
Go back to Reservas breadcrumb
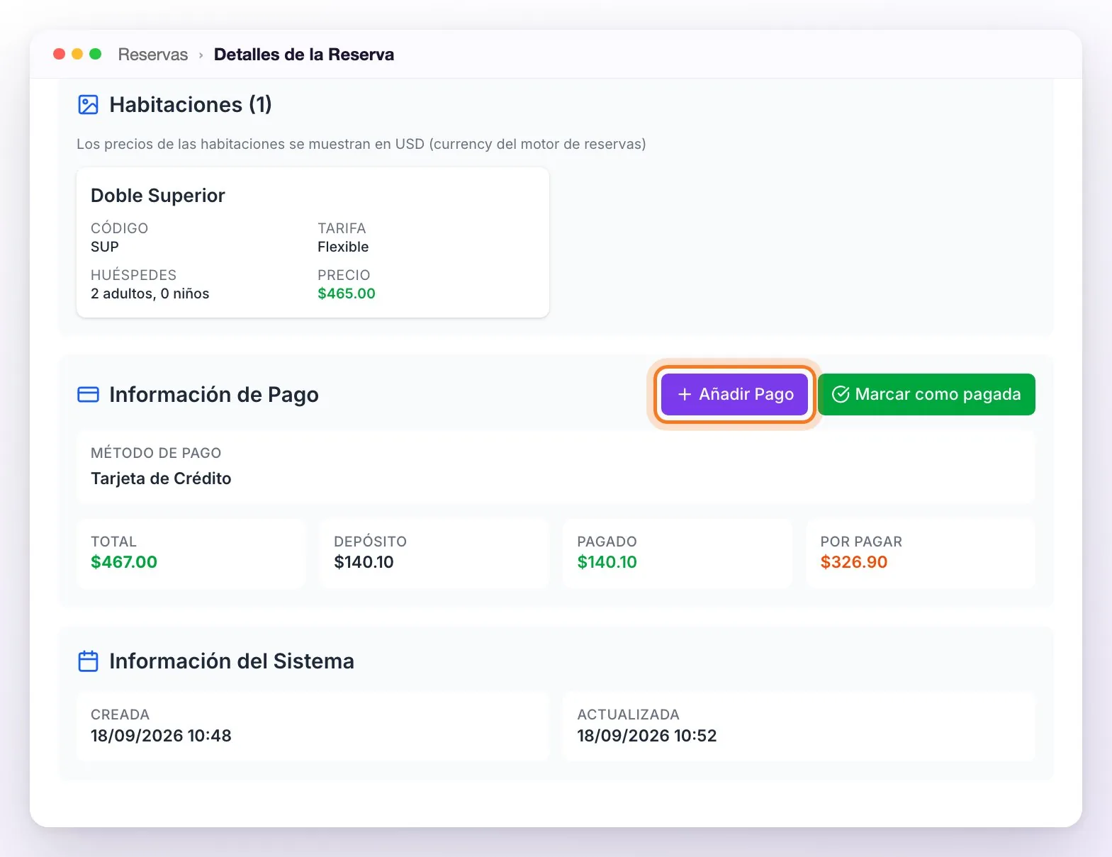(x=152, y=55)
